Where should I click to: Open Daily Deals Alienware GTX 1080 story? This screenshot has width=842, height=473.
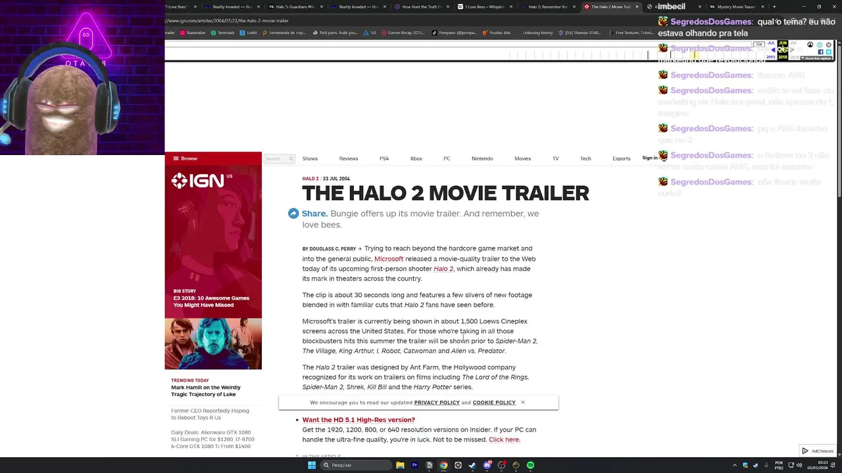click(212, 439)
